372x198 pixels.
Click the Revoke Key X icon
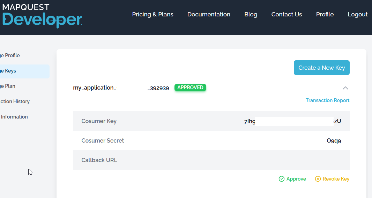[318, 179]
